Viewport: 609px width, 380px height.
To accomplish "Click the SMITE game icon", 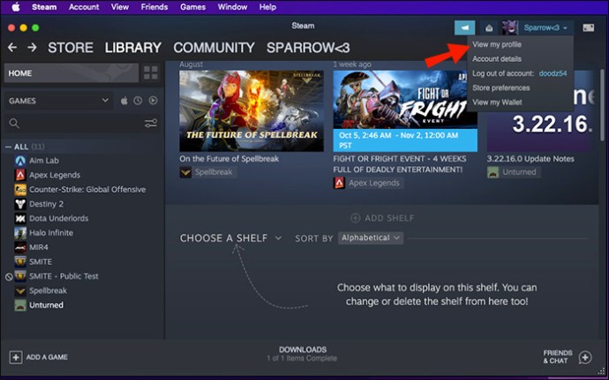I will pos(20,262).
